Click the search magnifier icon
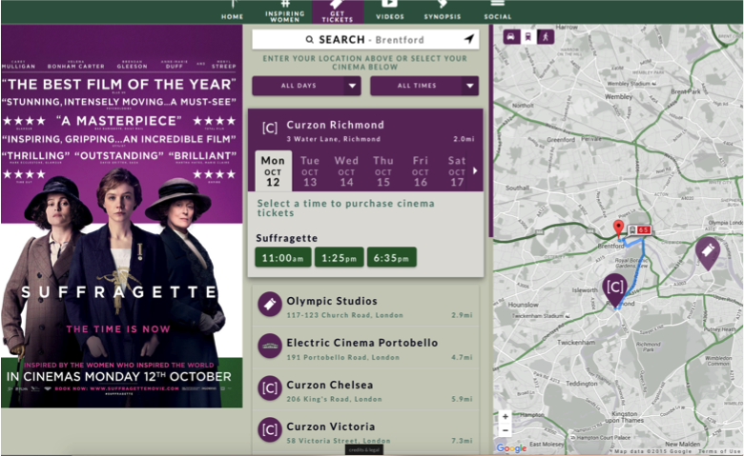 pos(309,40)
